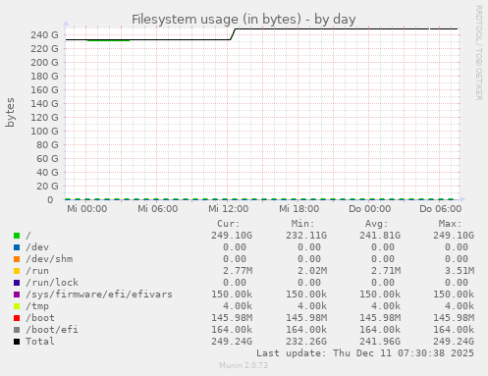Click the 'Max:' column header

[x=450, y=224]
